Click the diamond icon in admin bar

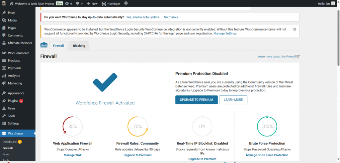click(126, 3)
